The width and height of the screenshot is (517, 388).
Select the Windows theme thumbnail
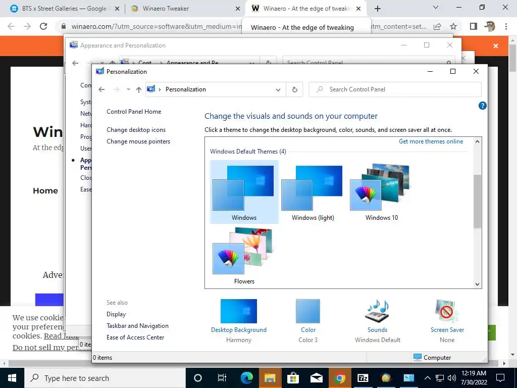tap(244, 192)
